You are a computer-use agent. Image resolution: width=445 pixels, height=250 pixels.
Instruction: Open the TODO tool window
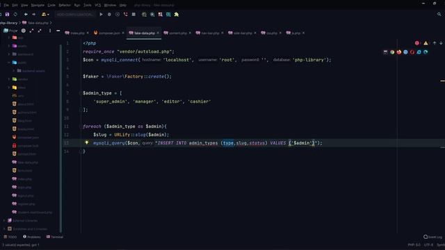tap(10, 237)
